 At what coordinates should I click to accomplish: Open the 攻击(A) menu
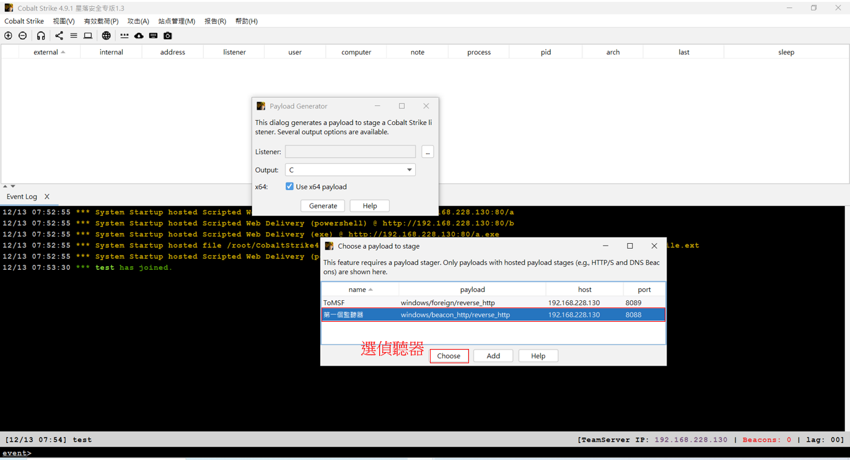tap(138, 21)
